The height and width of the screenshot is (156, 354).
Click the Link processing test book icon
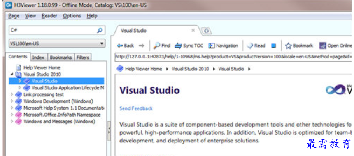pyautogui.click(x=19, y=94)
